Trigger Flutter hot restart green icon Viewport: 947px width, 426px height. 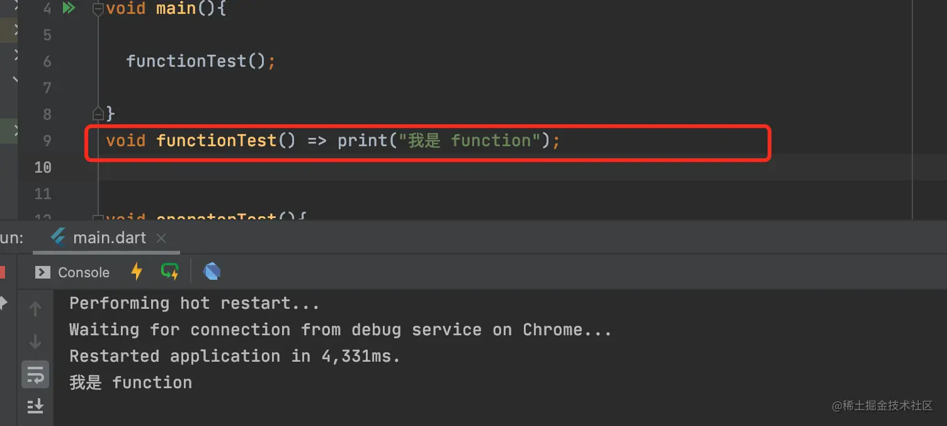click(170, 272)
